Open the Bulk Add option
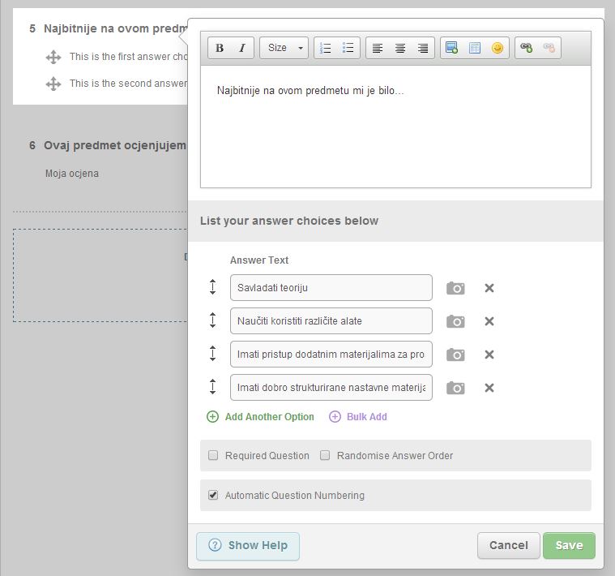The width and height of the screenshot is (615, 576). point(366,417)
